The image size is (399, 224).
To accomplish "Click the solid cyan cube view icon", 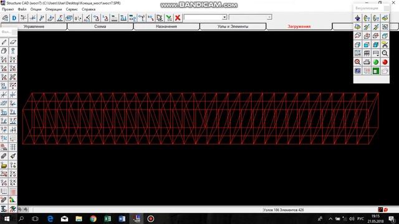I will (376, 44).
